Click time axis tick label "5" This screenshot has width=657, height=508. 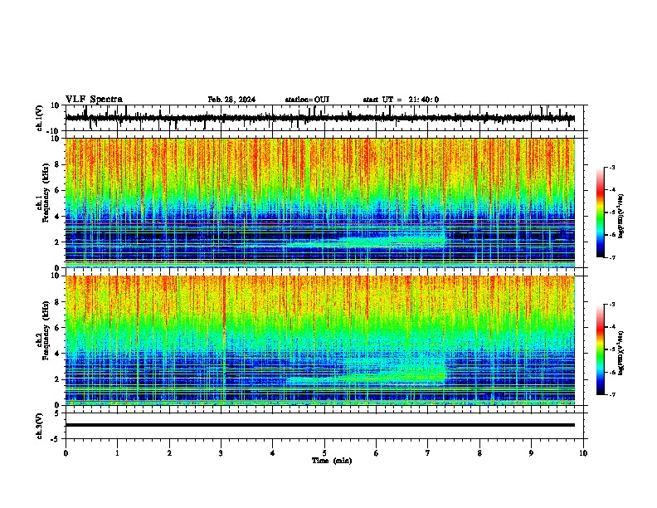coord(324,453)
